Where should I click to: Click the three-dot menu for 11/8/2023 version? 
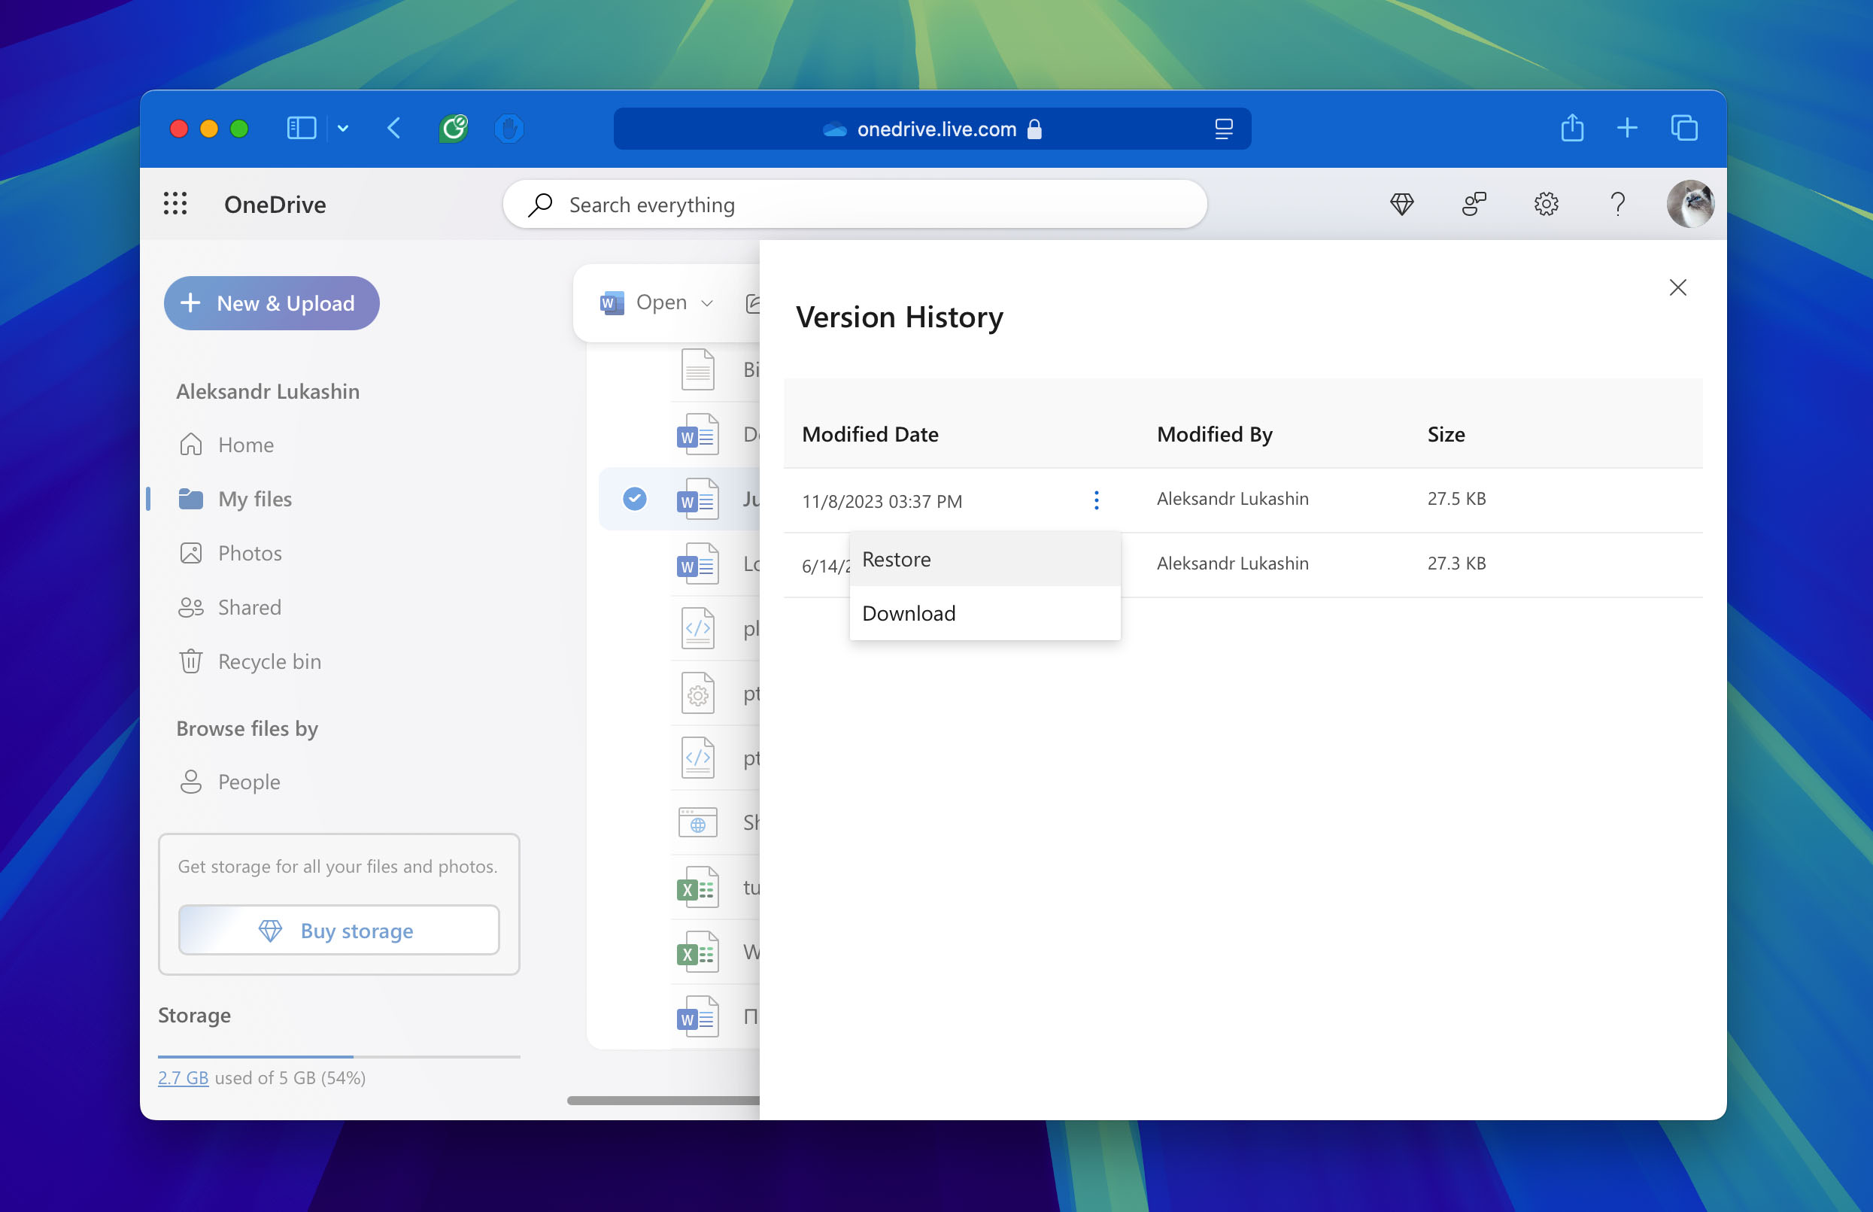[x=1096, y=500]
